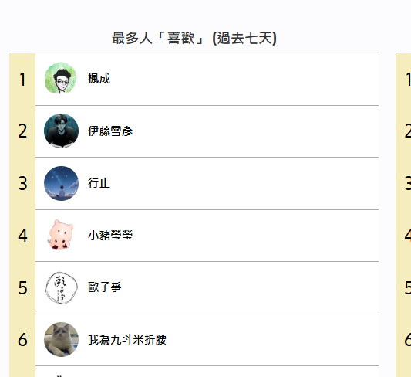Visit author 伊藤雪彥's profile link
The image size is (411, 377).
tap(110, 131)
